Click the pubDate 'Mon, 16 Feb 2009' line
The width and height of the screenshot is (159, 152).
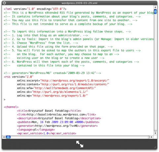[x=58, y=122]
